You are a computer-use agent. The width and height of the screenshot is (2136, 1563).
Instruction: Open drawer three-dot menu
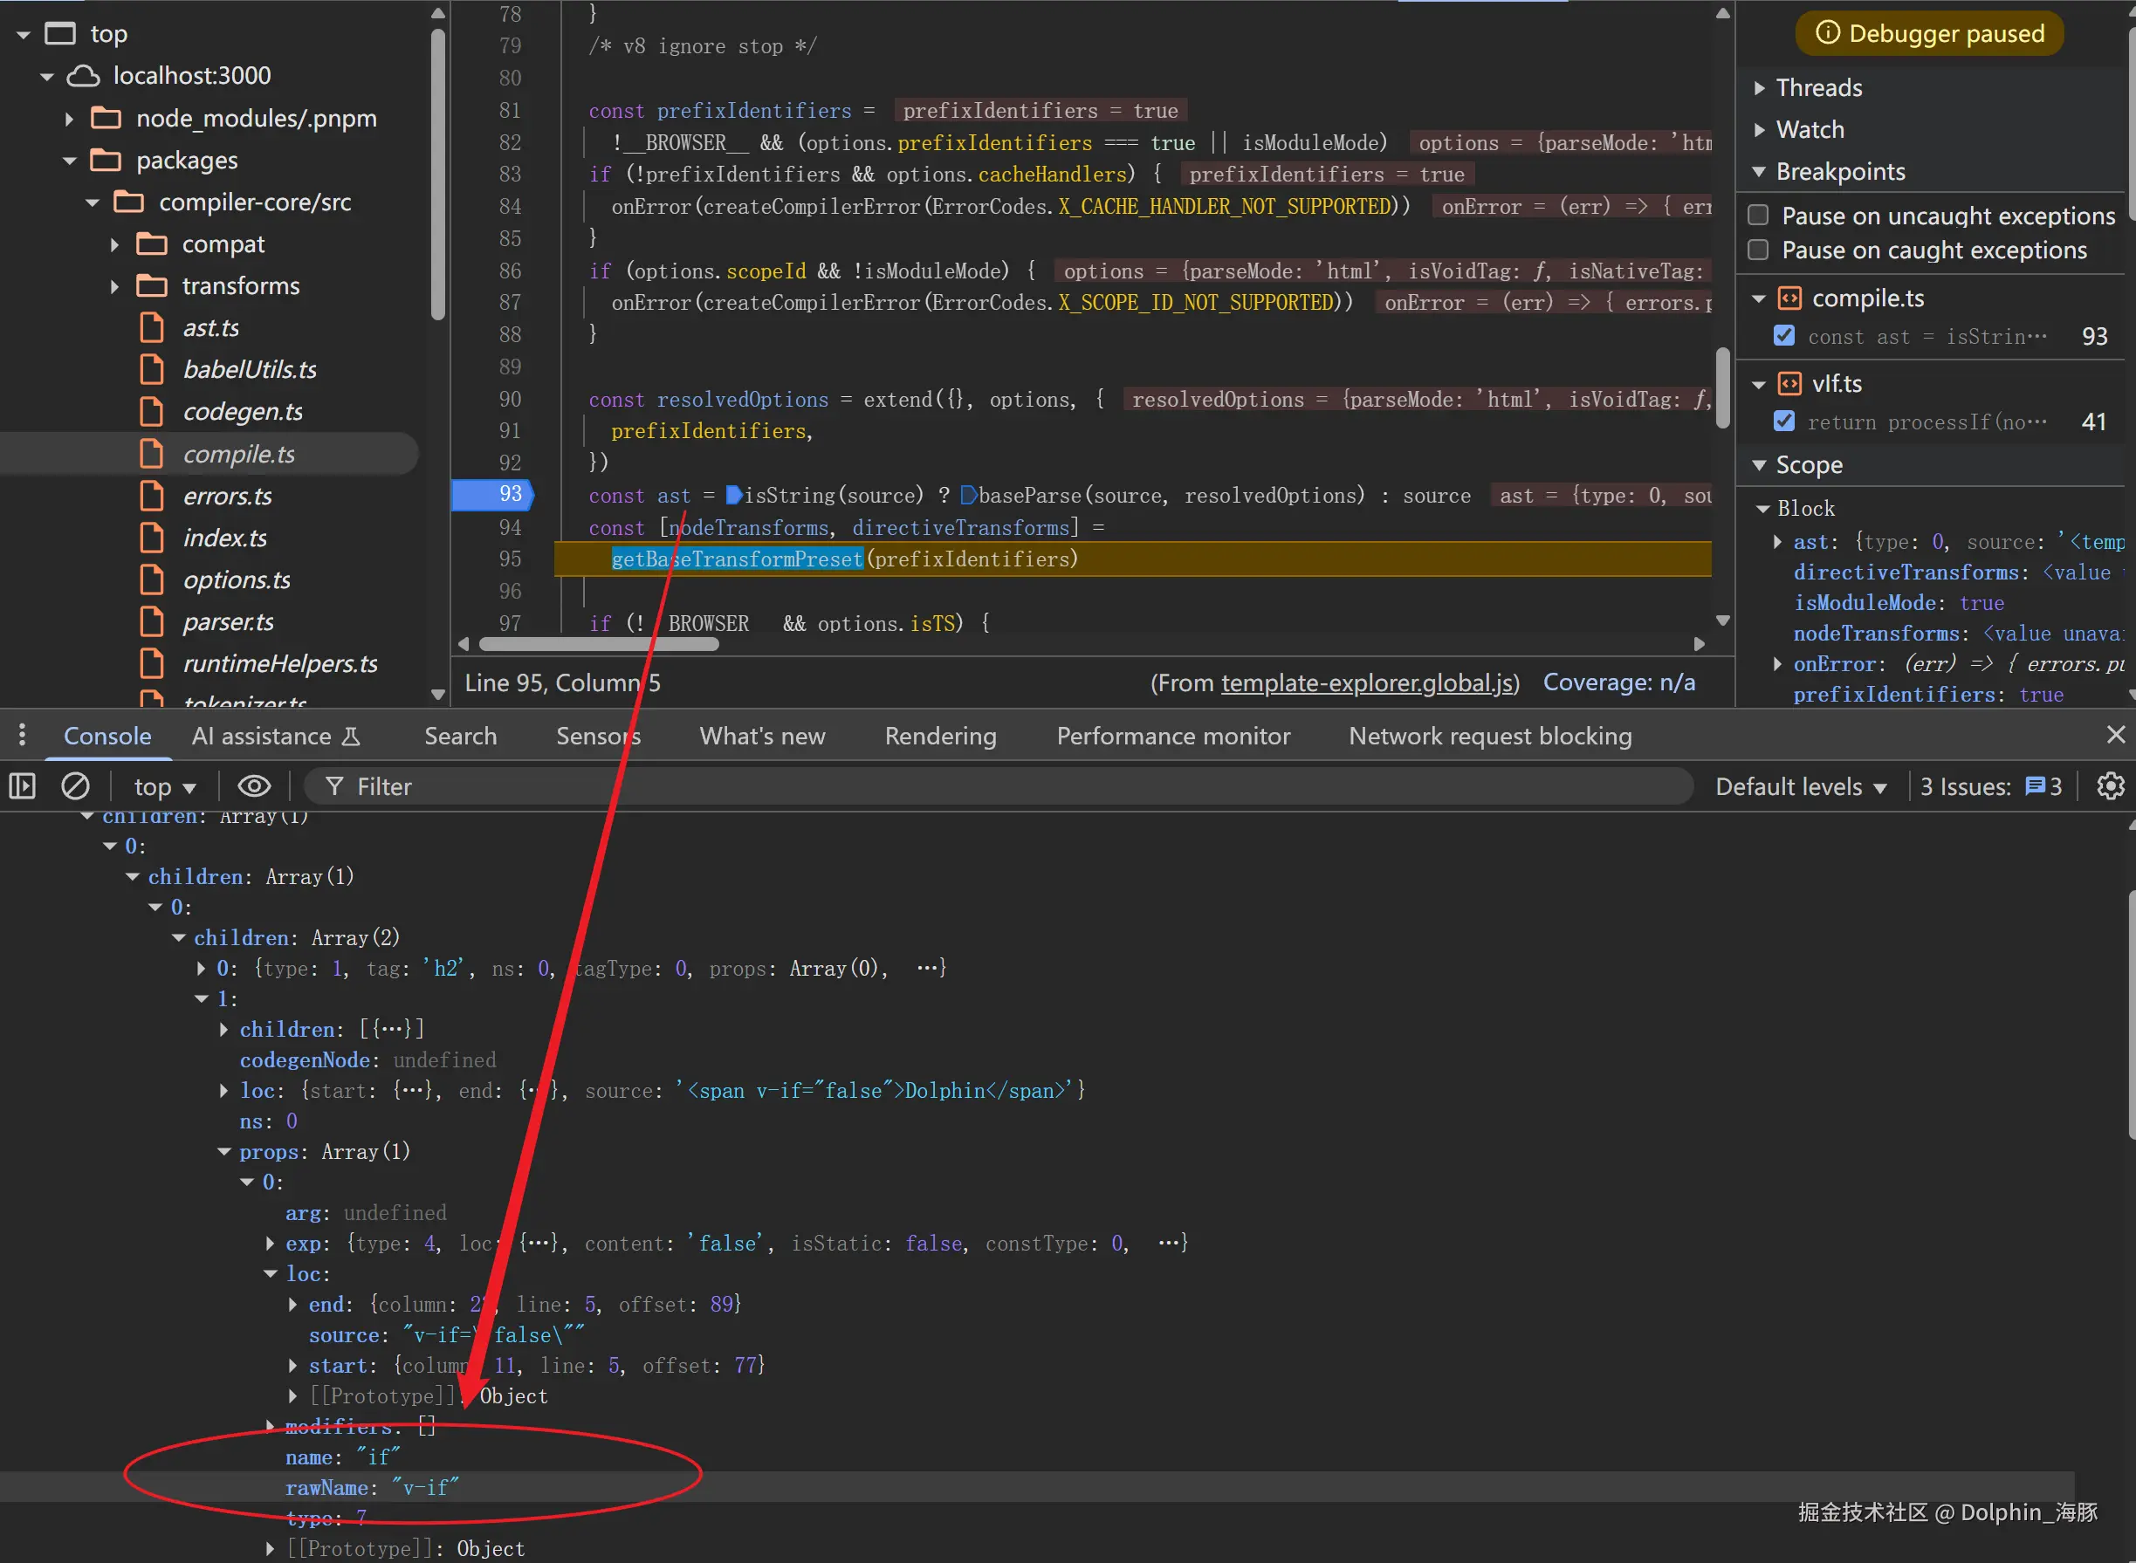click(23, 734)
